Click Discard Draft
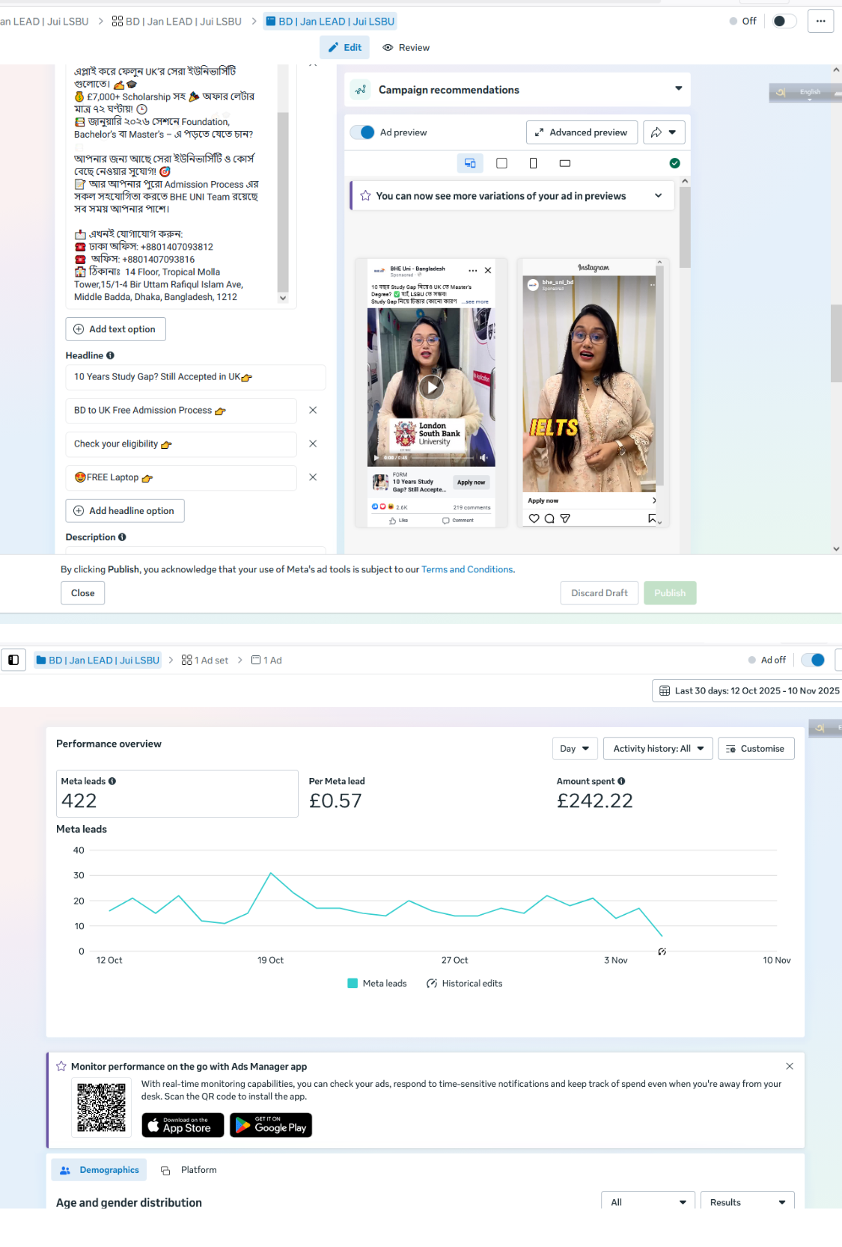This screenshot has width=842, height=1247. coord(600,593)
